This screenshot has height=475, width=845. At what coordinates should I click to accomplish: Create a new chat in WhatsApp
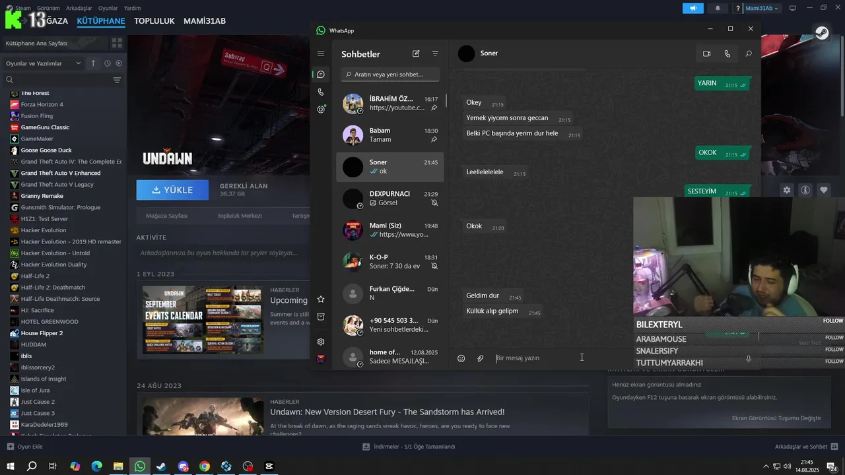tap(416, 53)
